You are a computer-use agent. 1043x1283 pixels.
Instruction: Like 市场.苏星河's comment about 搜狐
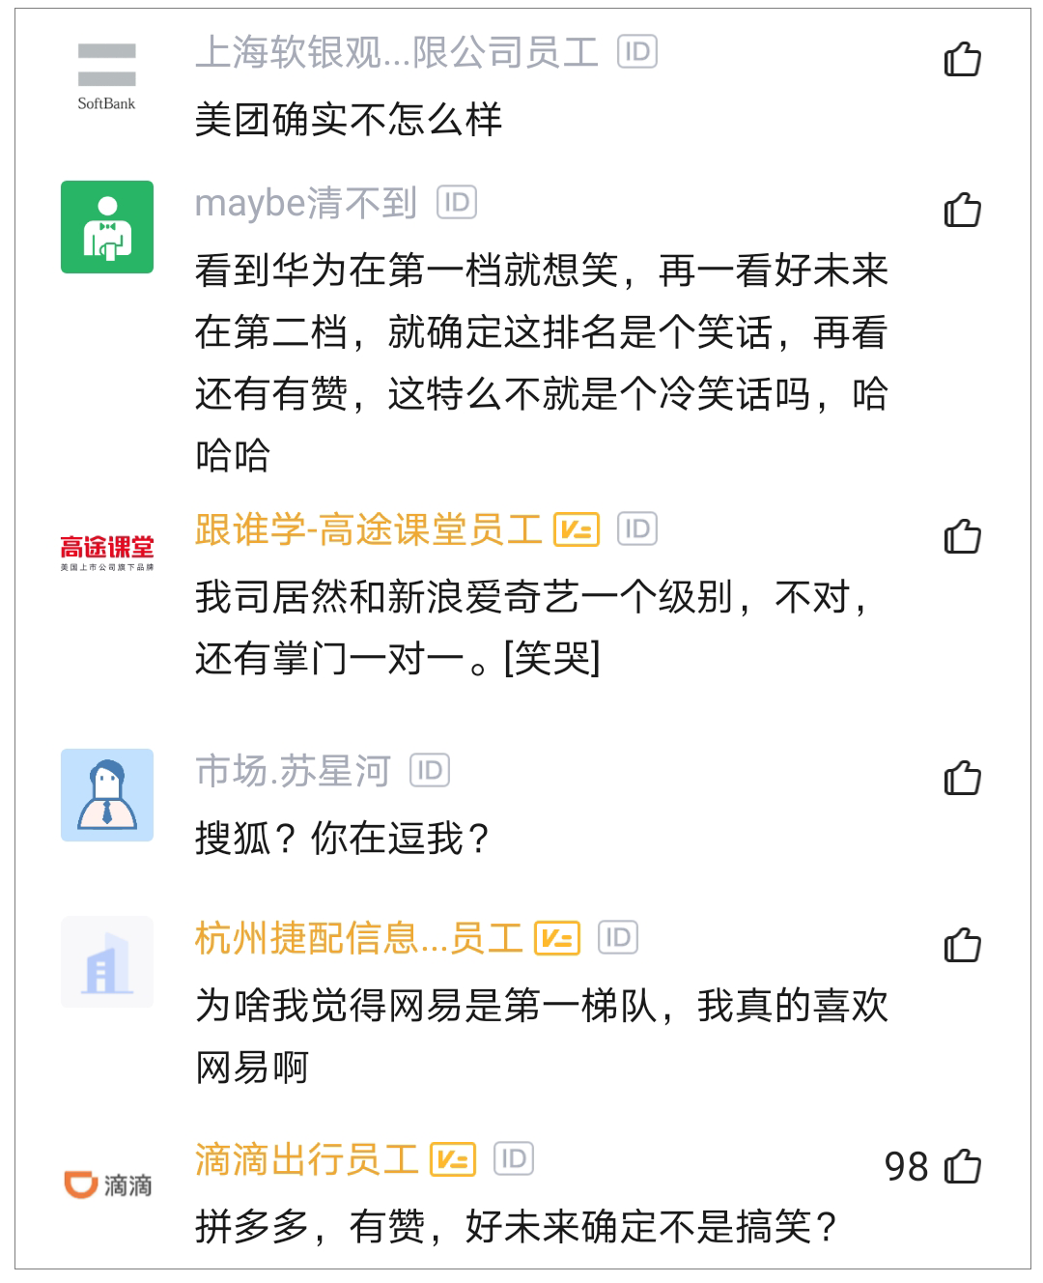pyautogui.click(x=962, y=778)
